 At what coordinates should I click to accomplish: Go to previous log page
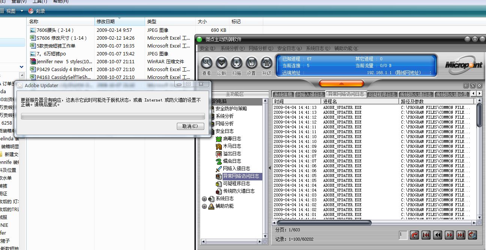(438, 235)
